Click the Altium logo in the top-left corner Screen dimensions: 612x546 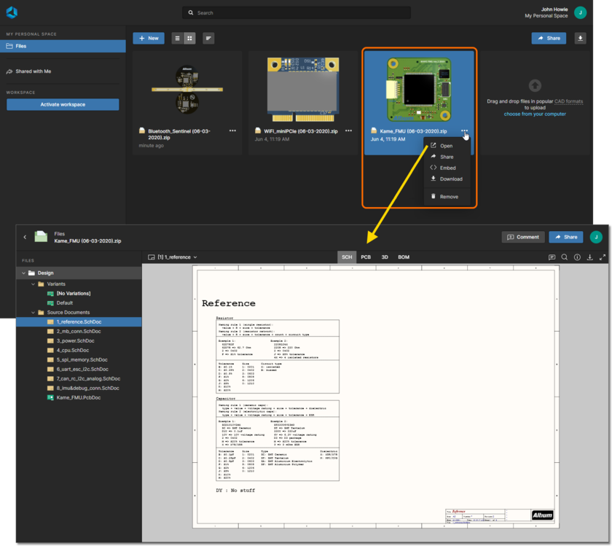10,11
